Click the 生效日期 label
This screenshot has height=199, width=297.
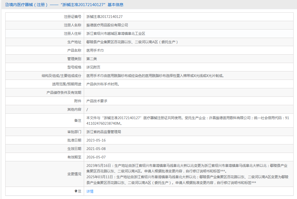point(74,149)
